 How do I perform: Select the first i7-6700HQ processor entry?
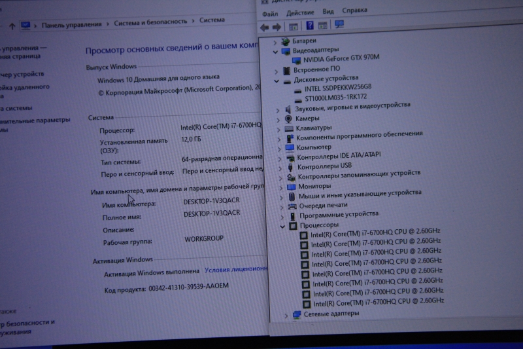pos(375,233)
